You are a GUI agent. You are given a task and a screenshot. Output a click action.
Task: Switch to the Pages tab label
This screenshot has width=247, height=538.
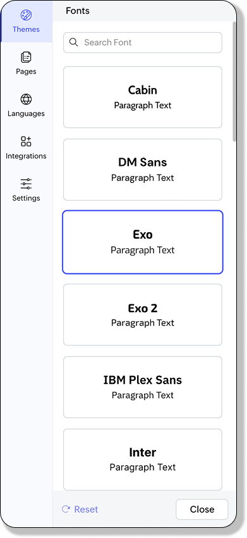coord(26,72)
